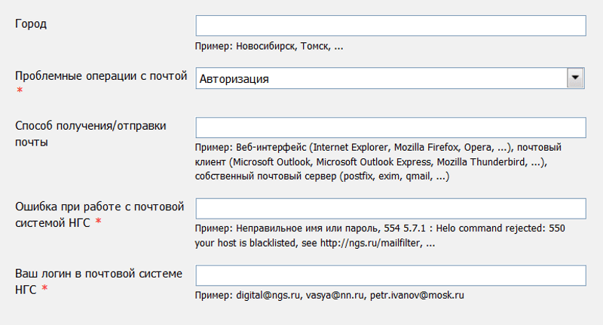The image size is (603, 325).
Task: Focus the Способ получения/отправки почты input
Action: point(390,127)
